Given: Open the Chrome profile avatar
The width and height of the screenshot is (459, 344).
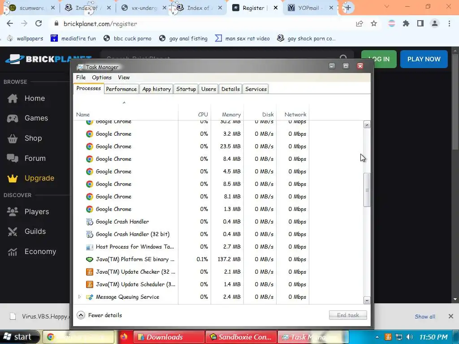Looking at the screenshot, I should [435, 23].
